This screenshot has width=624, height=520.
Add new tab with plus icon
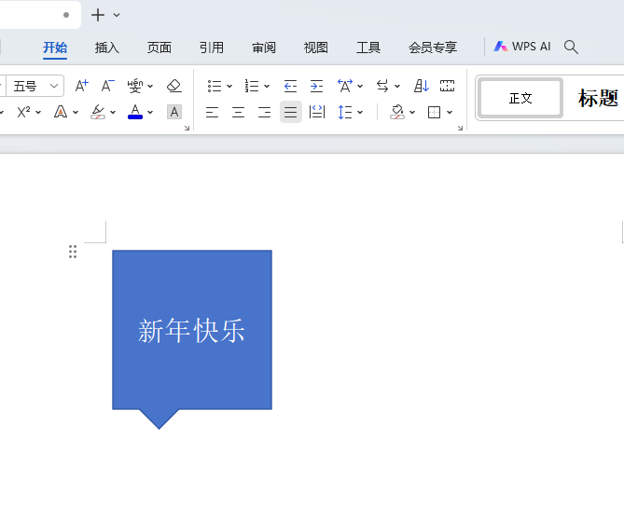pyautogui.click(x=98, y=15)
